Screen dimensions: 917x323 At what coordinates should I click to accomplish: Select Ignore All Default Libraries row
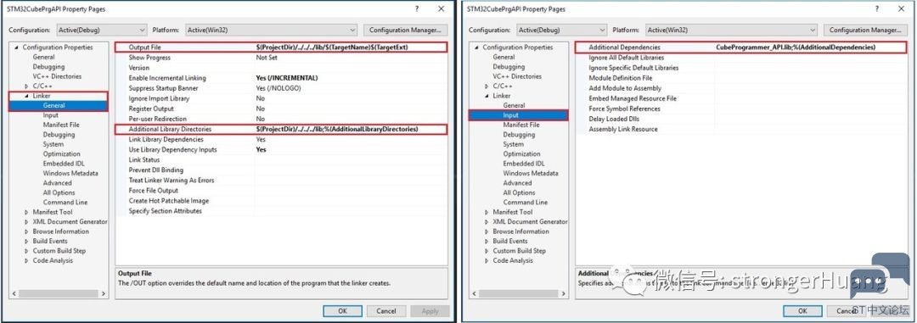click(x=741, y=58)
